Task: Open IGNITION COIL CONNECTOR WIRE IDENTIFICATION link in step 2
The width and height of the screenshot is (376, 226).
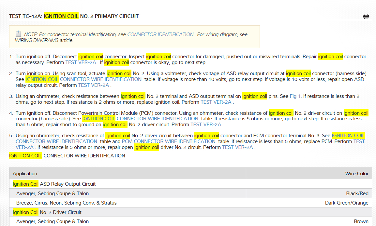Action: click(x=83, y=79)
